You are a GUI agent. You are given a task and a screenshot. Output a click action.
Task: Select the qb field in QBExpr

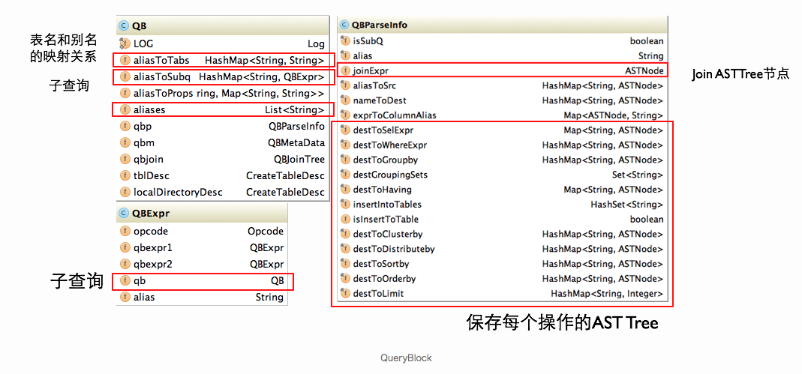click(x=203, y=280)
